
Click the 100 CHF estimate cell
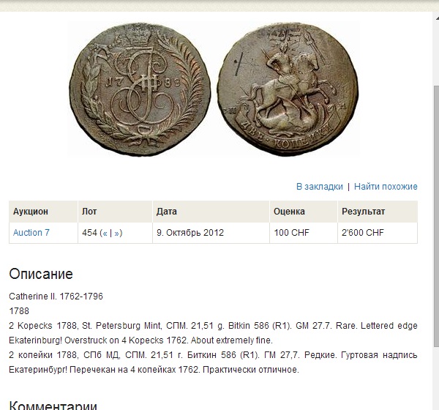pyautogui.click(x=304, y=233)
